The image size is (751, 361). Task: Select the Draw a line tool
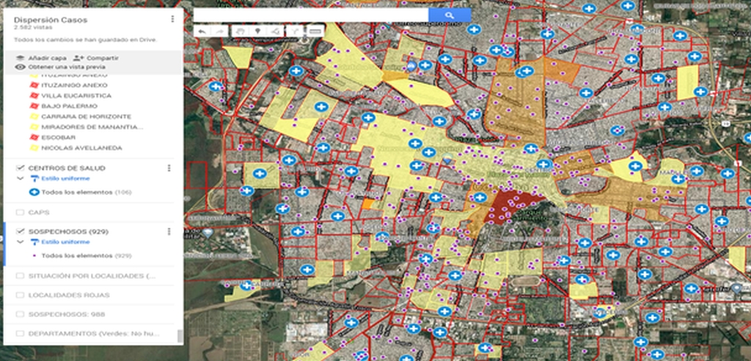(x=275, y=31)
